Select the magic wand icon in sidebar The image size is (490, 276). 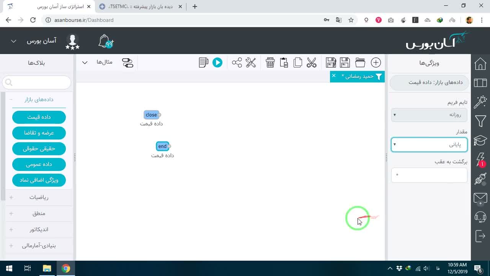[480, 102]
